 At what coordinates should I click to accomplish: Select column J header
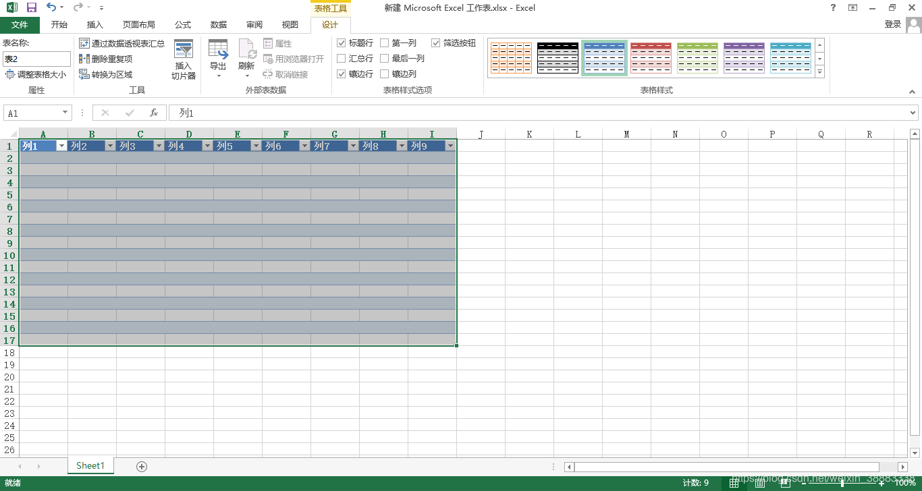(481, 134)
